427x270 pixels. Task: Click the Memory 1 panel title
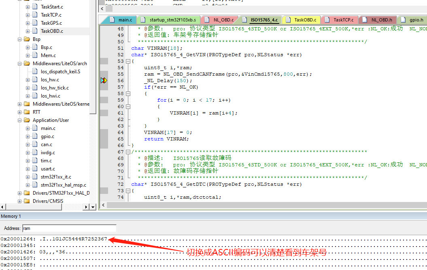click(x=11, y=216)
